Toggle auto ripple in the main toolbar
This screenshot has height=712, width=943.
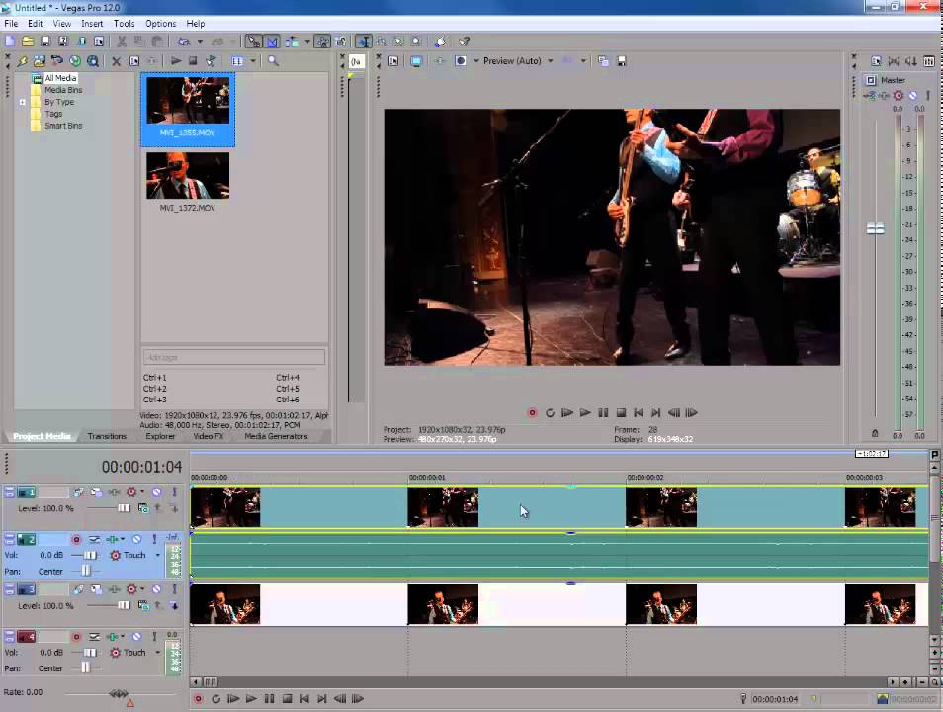pyautogui.click(x=292, y=42)
